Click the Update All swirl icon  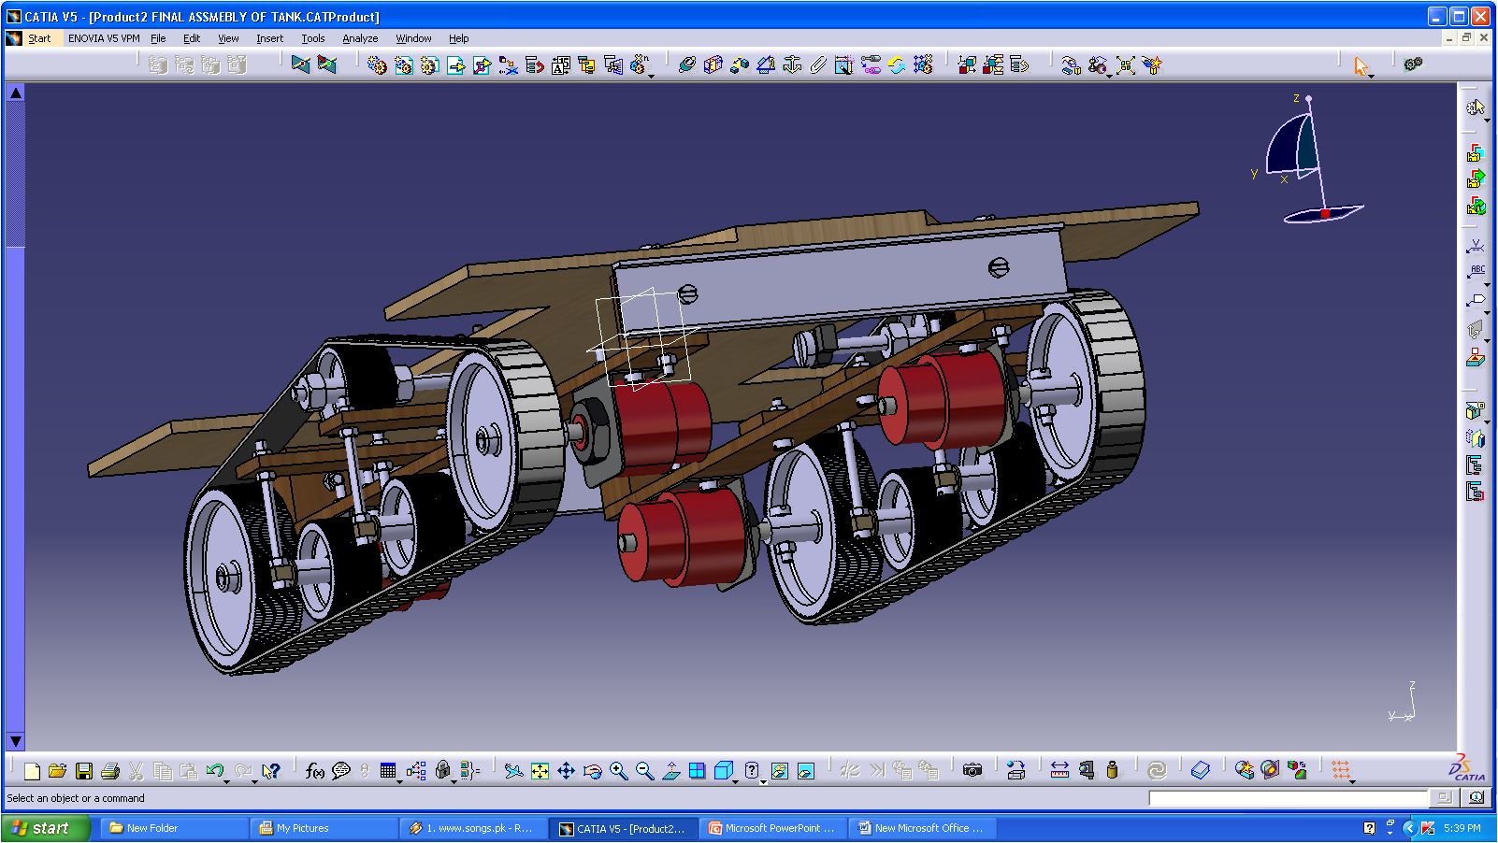tap(1157, 771)
